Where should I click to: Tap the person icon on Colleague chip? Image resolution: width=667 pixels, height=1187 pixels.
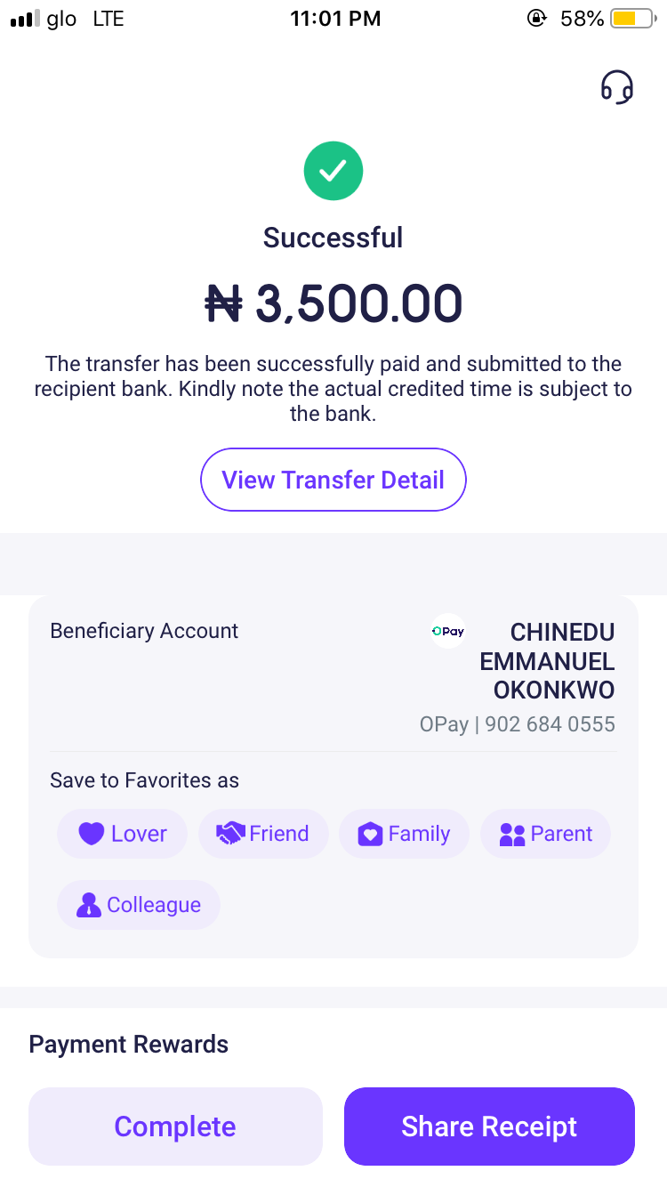point(89,905)
